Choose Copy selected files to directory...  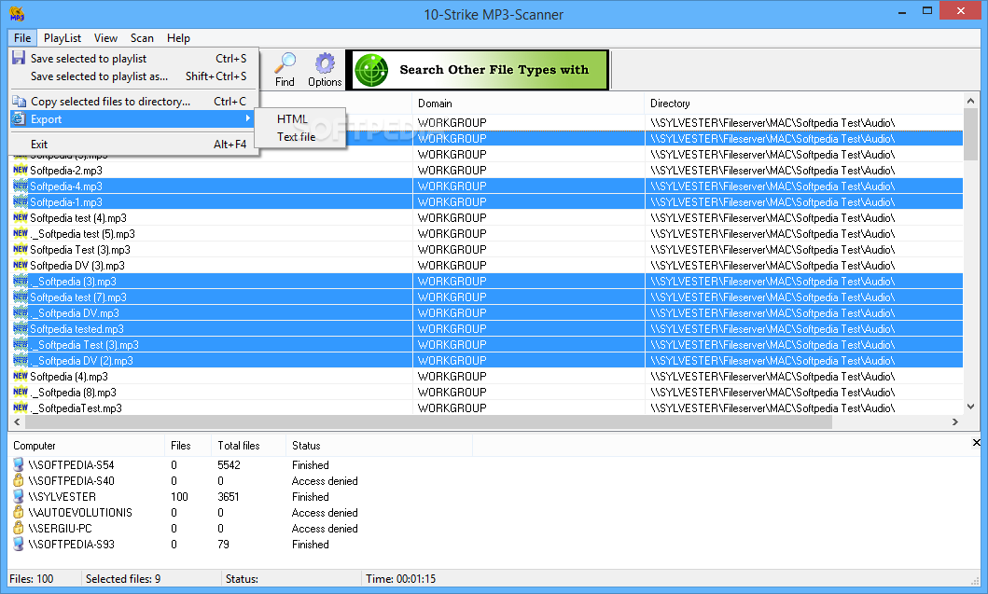133,102
